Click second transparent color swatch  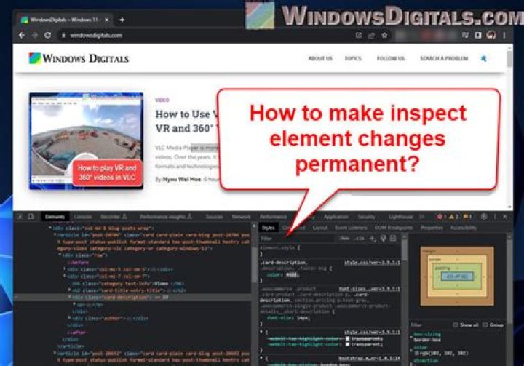[x=348, y=344]
